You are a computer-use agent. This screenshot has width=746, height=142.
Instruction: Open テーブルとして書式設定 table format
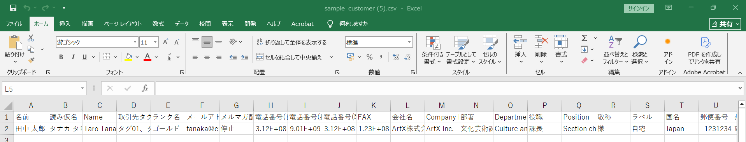(x=461, y=50)
